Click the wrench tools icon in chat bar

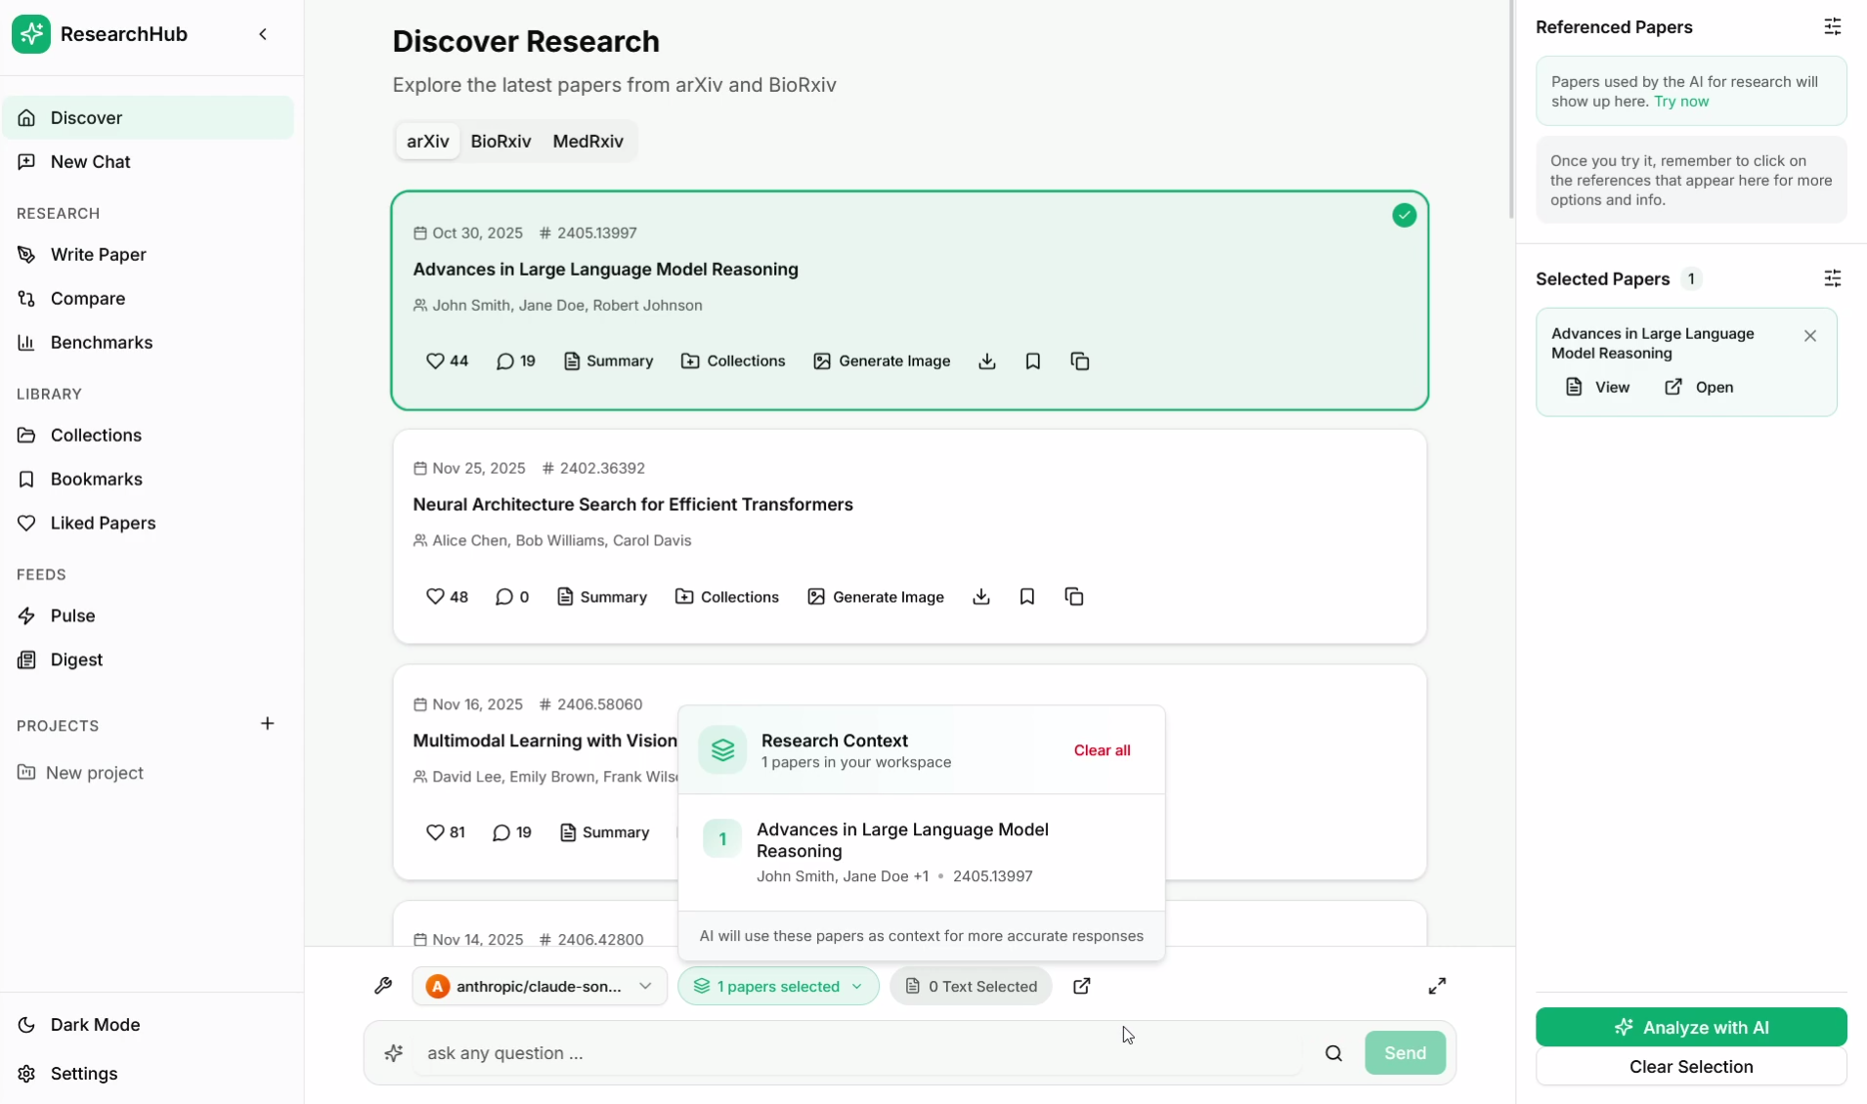tap(383, 986)
